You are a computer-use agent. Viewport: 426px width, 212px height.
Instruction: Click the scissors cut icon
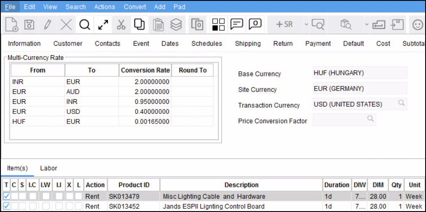[121, 25]
